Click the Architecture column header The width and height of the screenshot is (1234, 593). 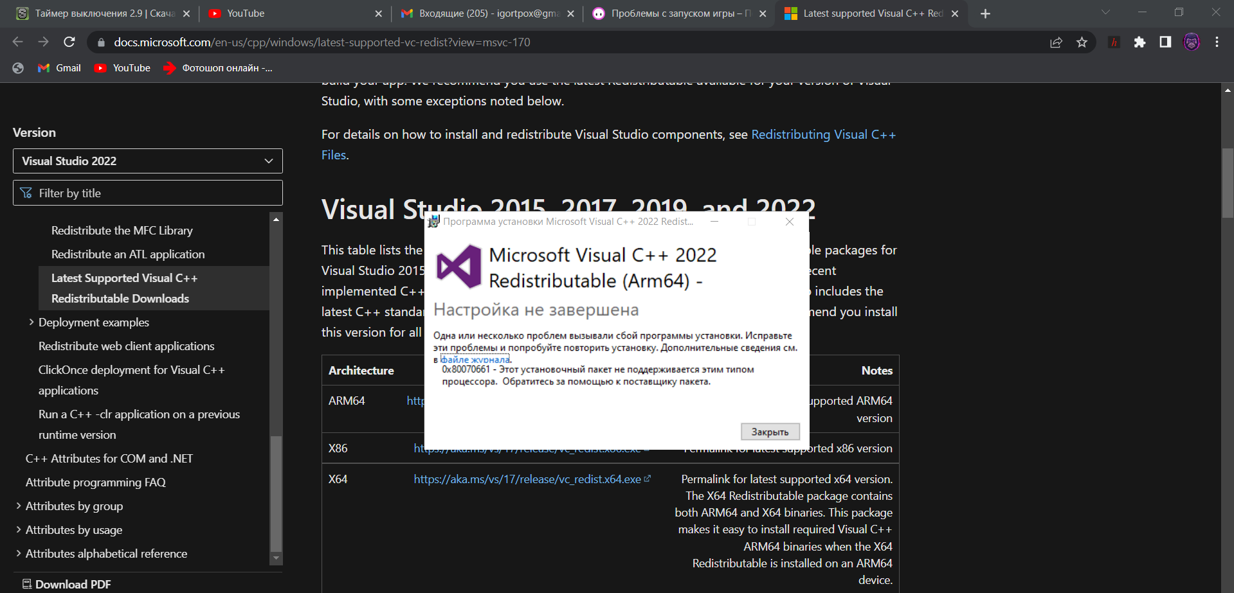pos(361,370)
